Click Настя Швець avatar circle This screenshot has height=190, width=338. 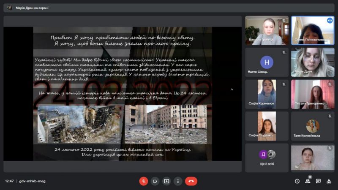[267, 62]
